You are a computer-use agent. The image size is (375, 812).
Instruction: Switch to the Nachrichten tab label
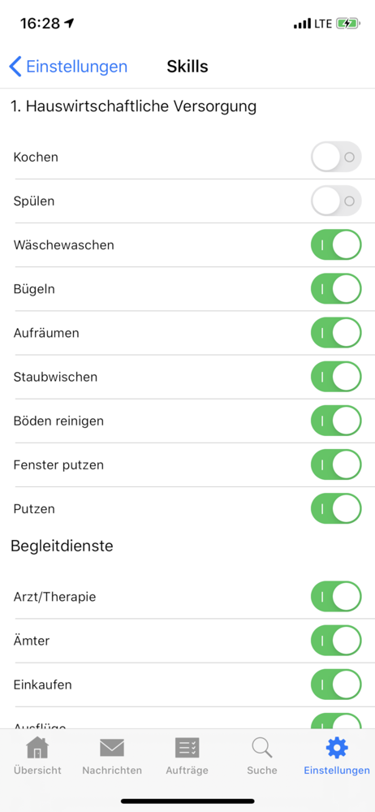[112, 770]
